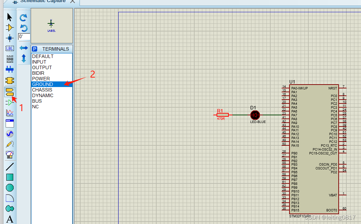Click the NRST pin label
361x224 pixels.
[x=333, y=88]
